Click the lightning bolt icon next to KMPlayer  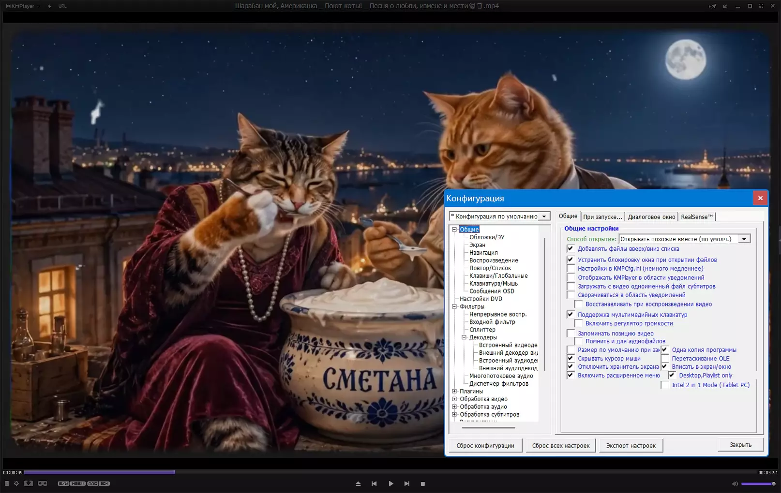click(49, 6)
